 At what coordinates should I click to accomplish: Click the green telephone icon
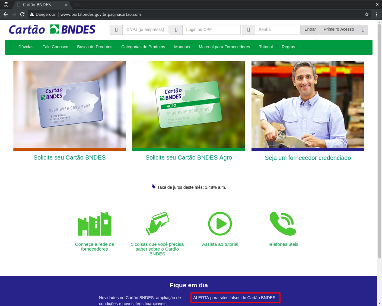click(x=283, y=223)
